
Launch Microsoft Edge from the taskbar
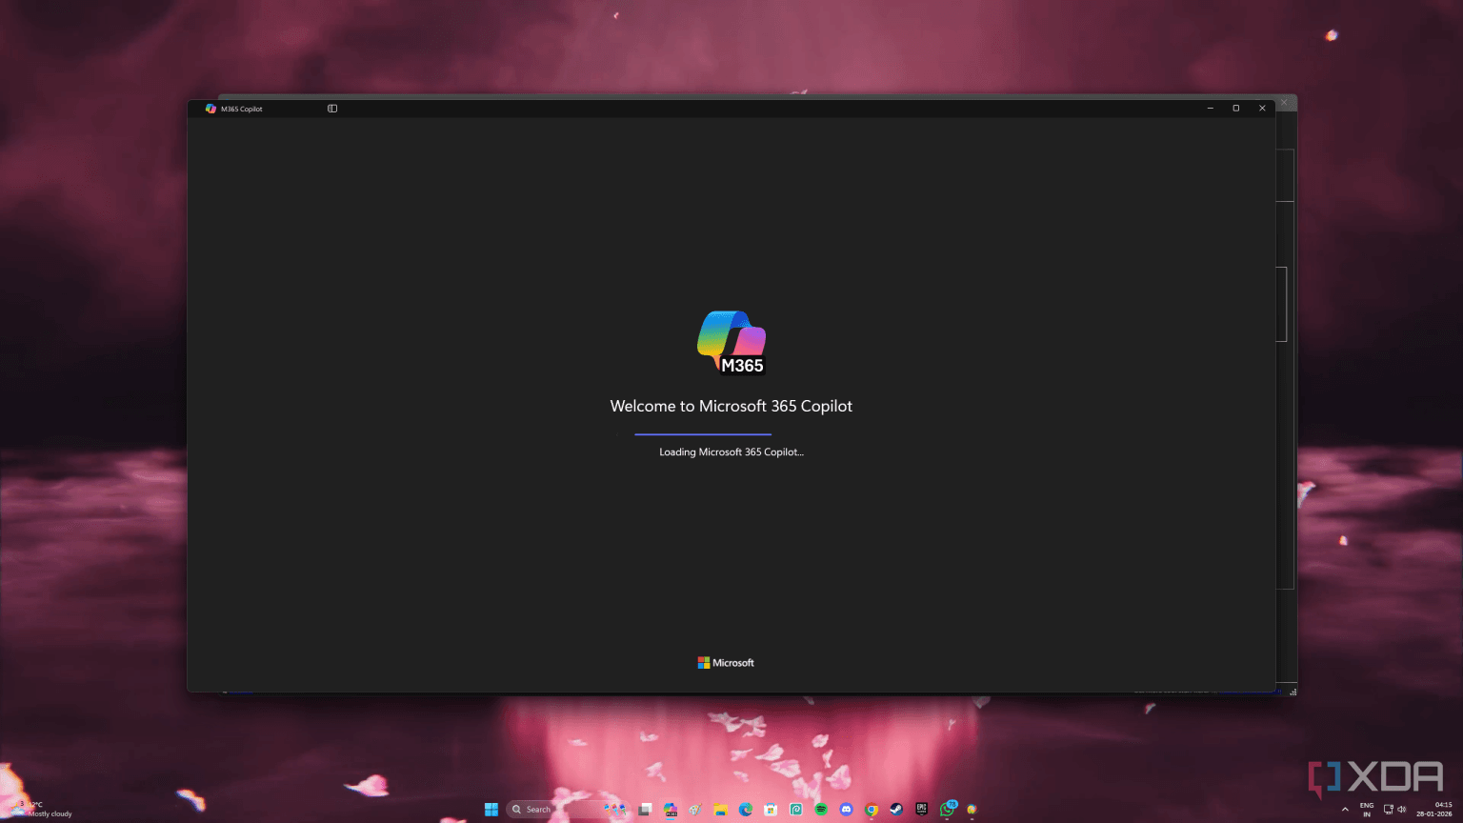pyautogui.click(x=746, y=810)
